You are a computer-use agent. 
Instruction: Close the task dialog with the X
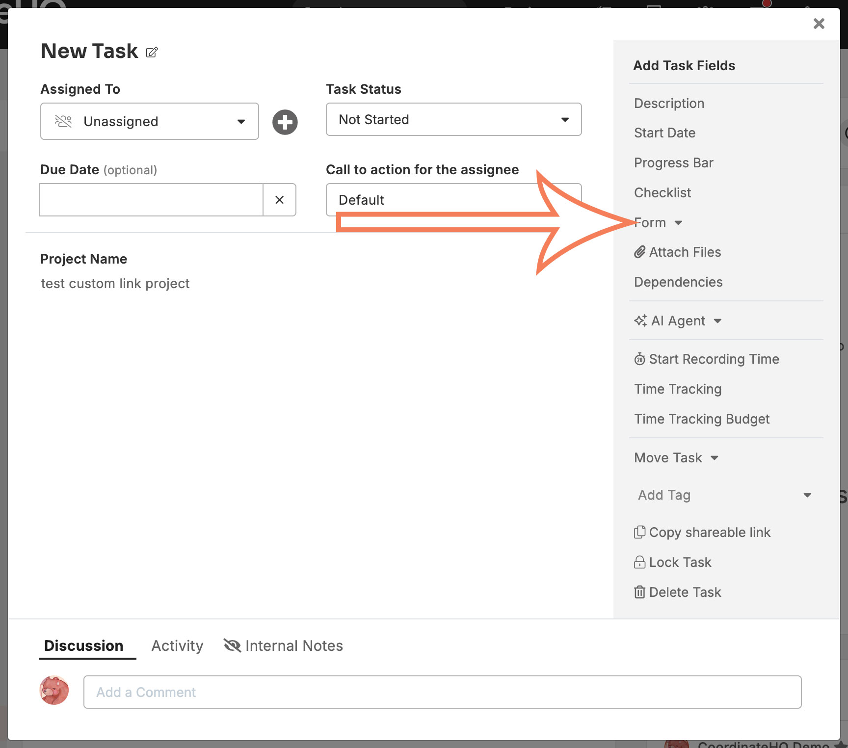tap(819, 24)
